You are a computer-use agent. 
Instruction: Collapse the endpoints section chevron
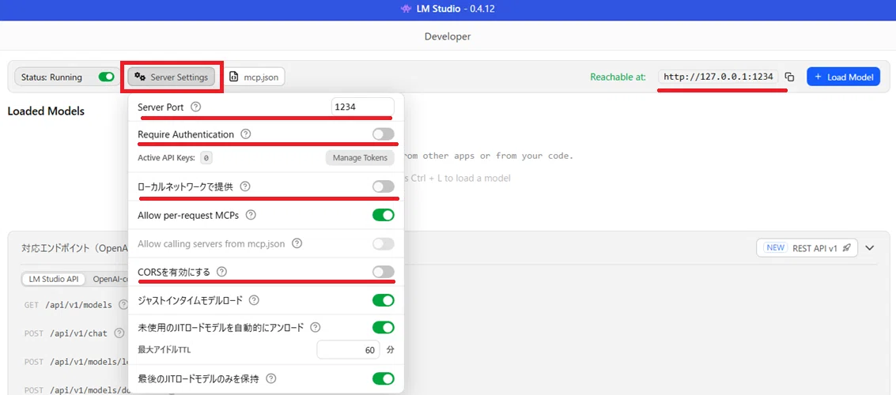coord(870,248)
